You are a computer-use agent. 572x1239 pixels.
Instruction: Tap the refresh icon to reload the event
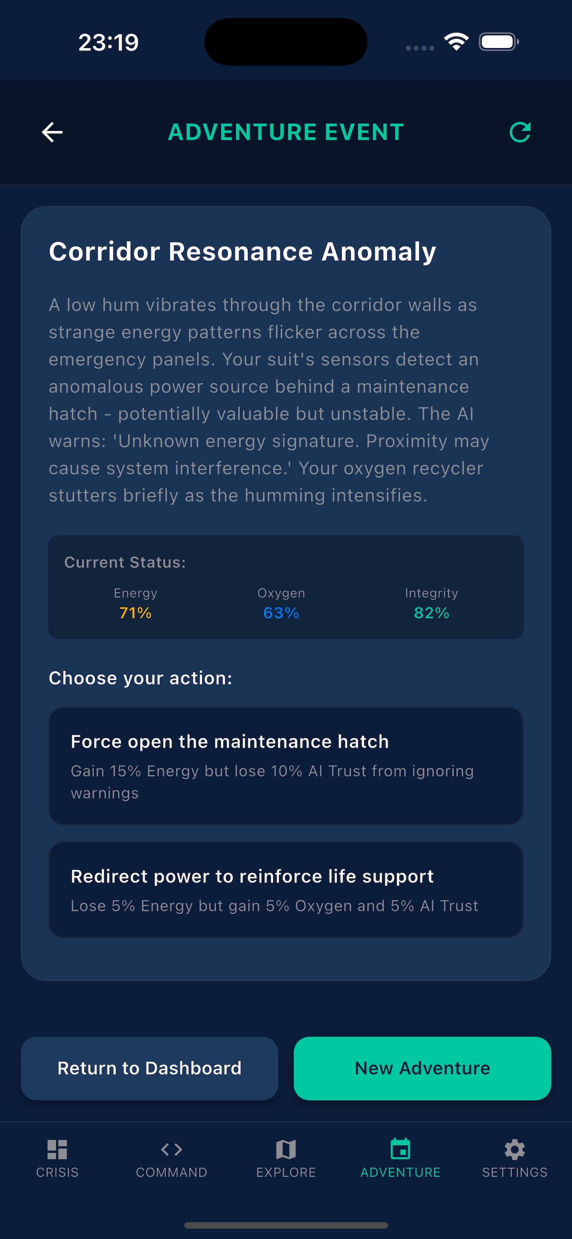[x=520, y=132]
